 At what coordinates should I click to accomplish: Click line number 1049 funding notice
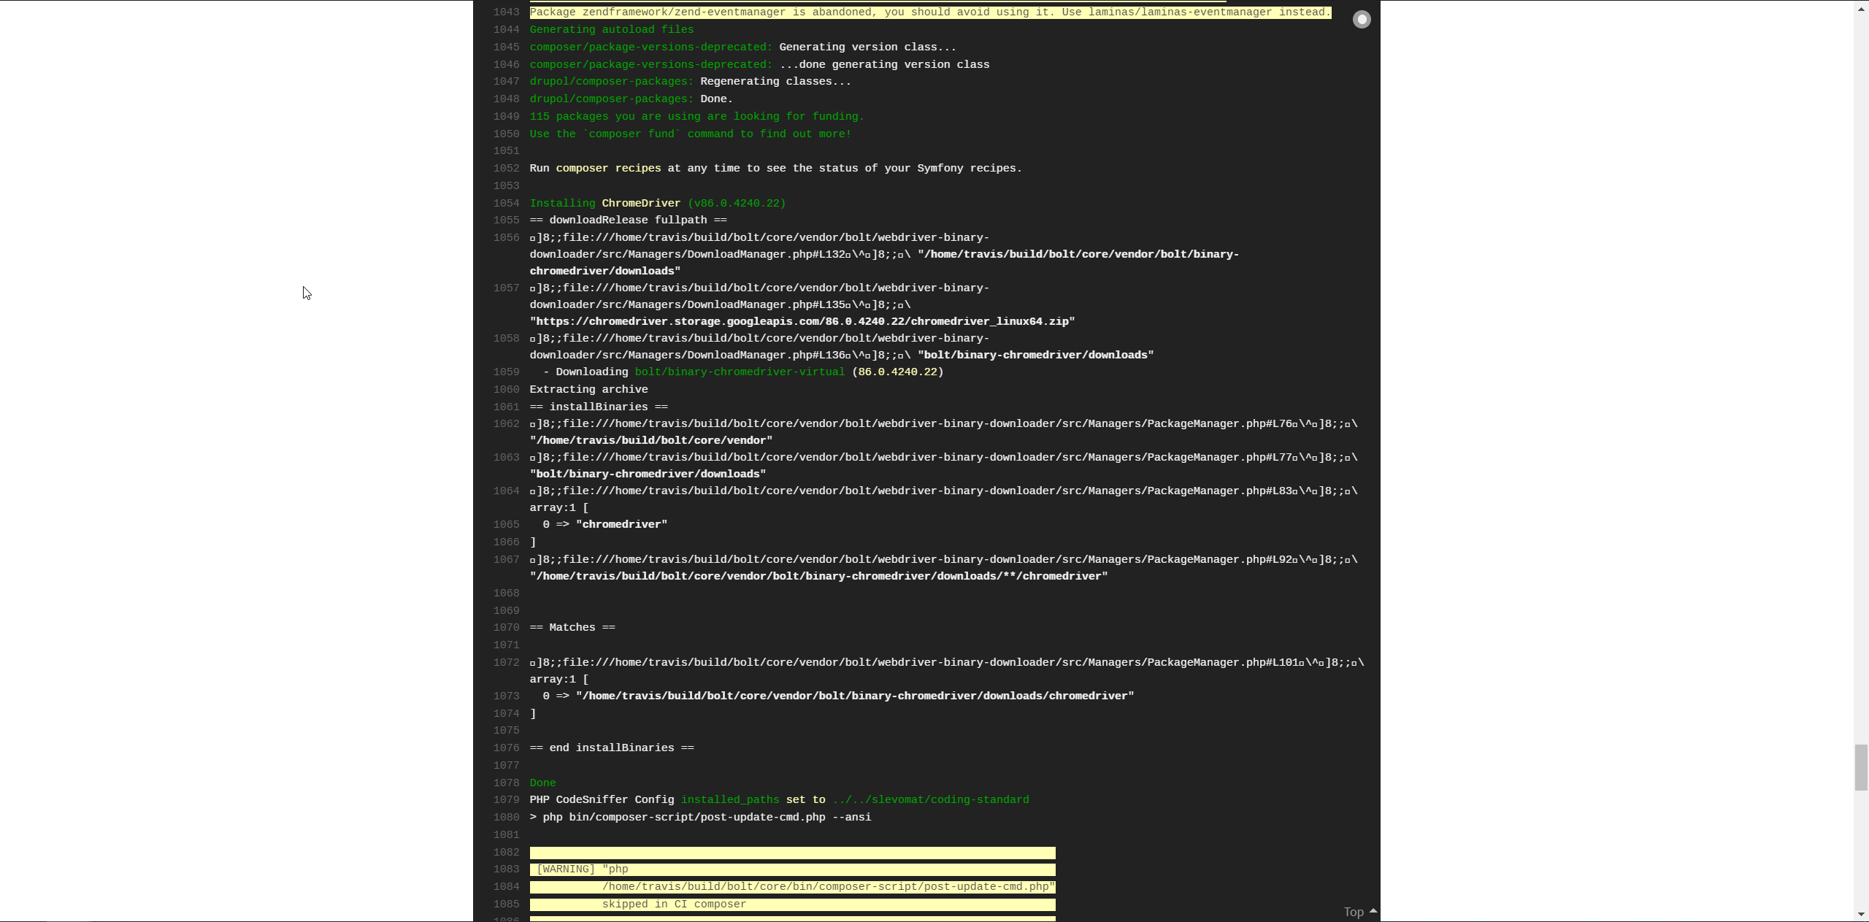tap(506, 116)
